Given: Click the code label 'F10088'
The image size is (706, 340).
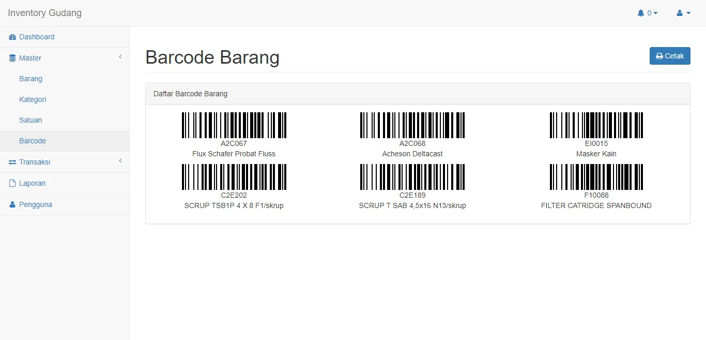Looking at the screenshot, I should [596, 196].
